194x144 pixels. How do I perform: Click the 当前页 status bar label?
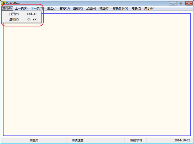[34, 140]
